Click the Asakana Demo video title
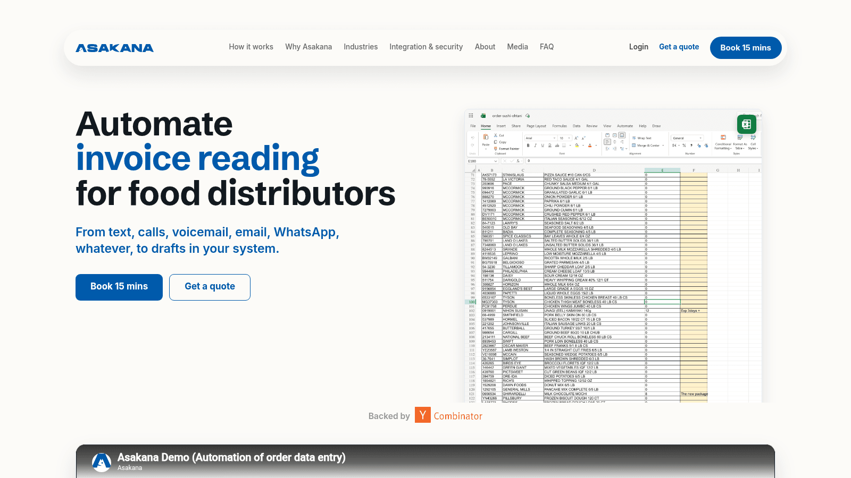This screenshot has height=478, width=851. click(x=231, y=457)
